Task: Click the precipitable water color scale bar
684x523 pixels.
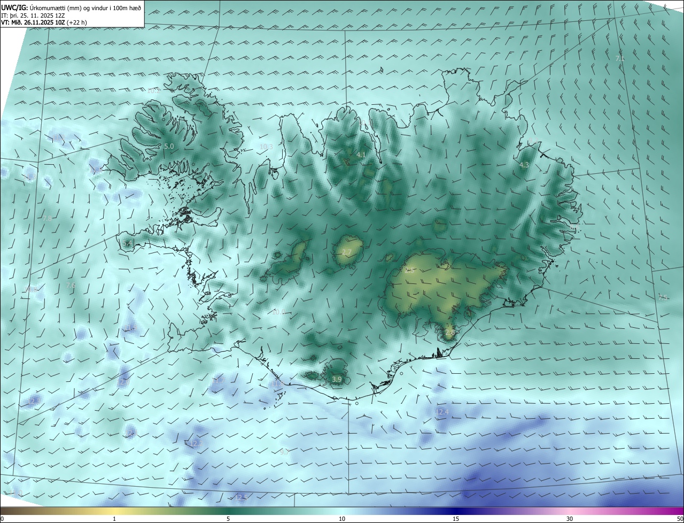Action: coord(342,511)
